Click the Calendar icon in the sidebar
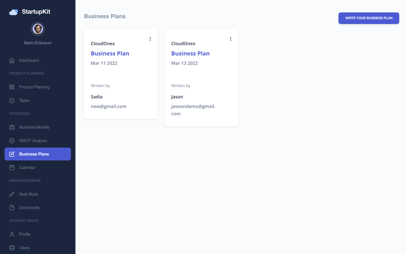The width and height of the screenshot is (406, 254). [12, 168]
